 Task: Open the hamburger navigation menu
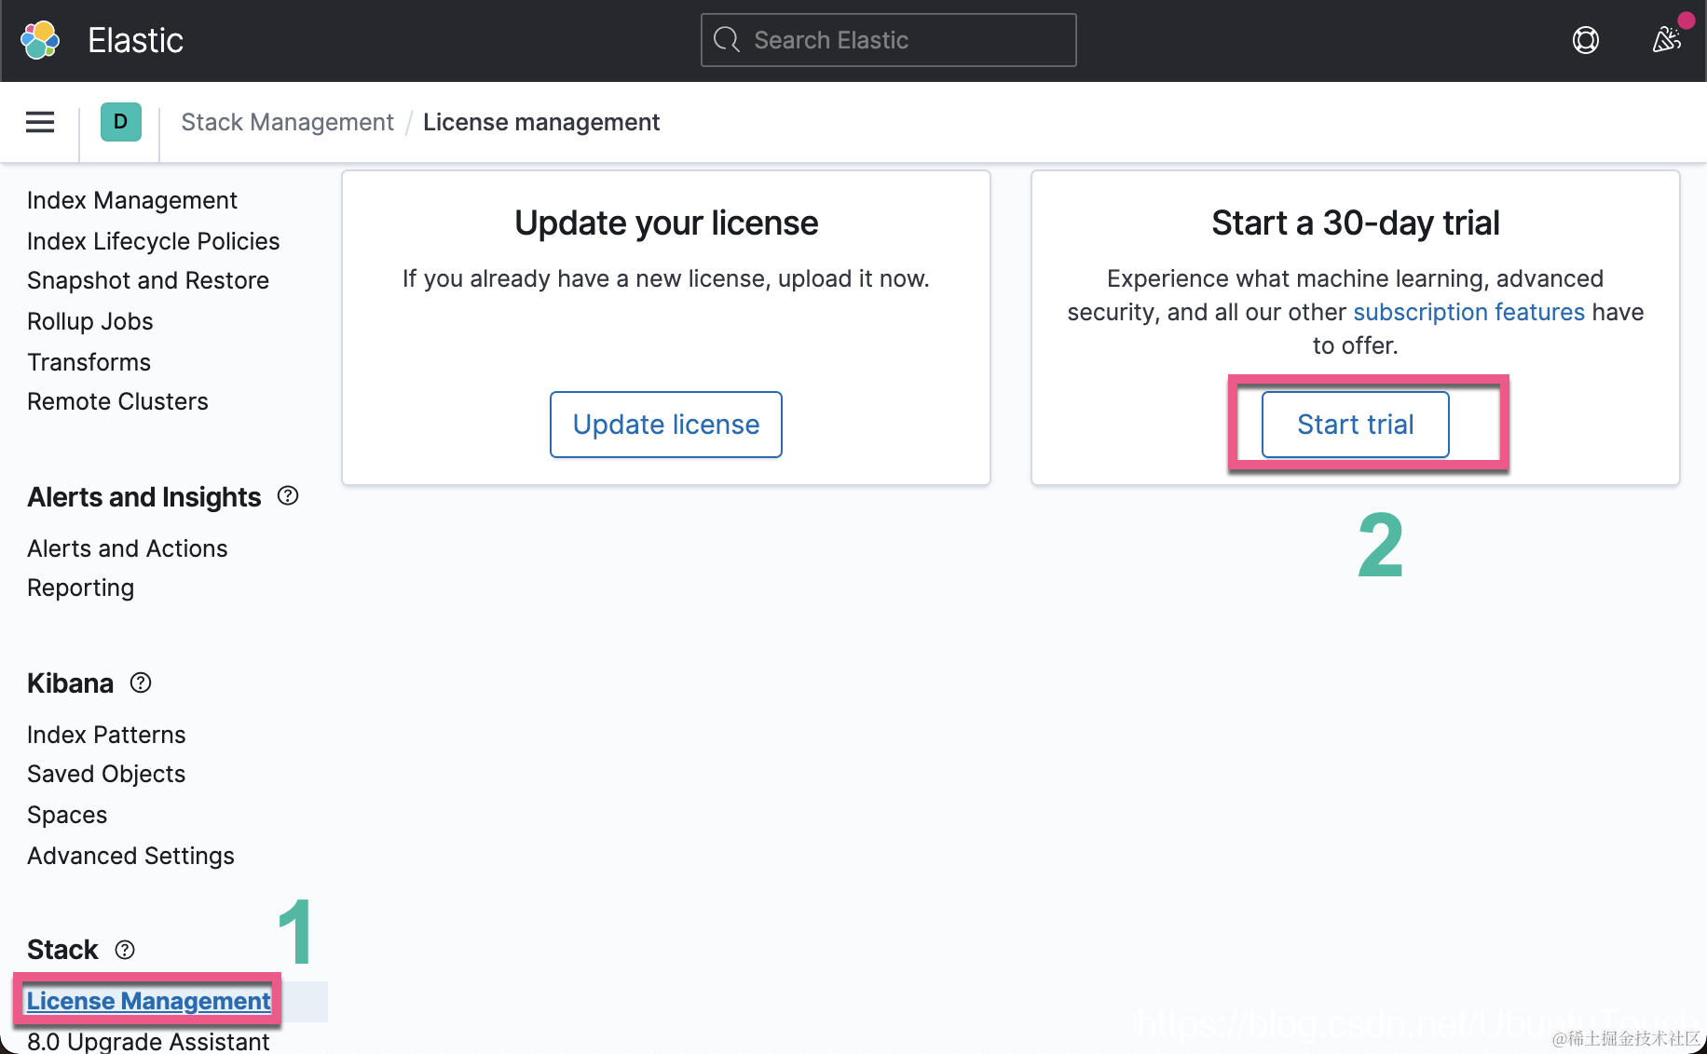40,122
